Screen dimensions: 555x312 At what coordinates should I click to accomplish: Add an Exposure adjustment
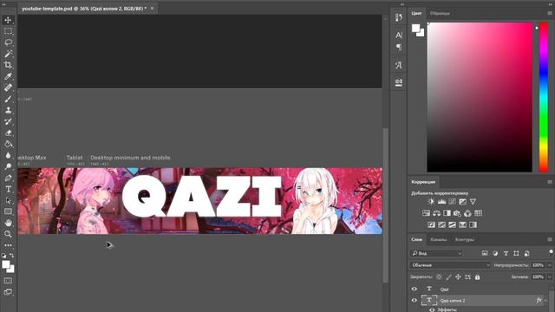point(462,202)
